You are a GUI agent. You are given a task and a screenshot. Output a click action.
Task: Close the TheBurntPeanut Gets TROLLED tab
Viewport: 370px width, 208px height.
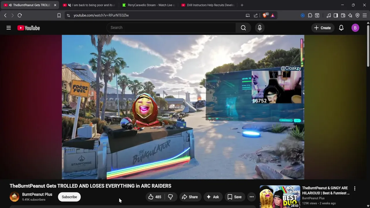tap(55, 5)
